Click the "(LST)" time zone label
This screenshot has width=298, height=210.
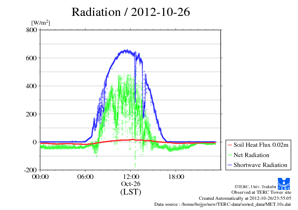coord(131,192)
